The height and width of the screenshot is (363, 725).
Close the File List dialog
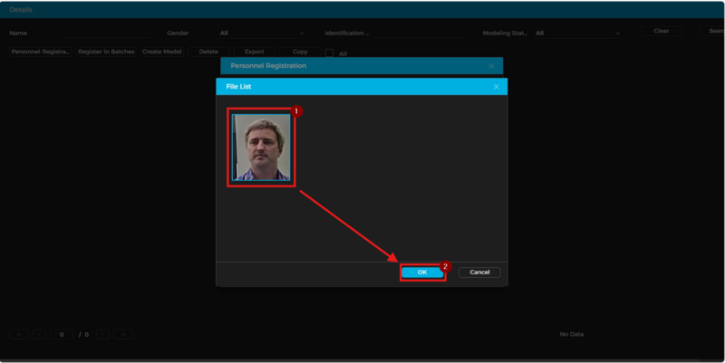[x=496, y=87]
